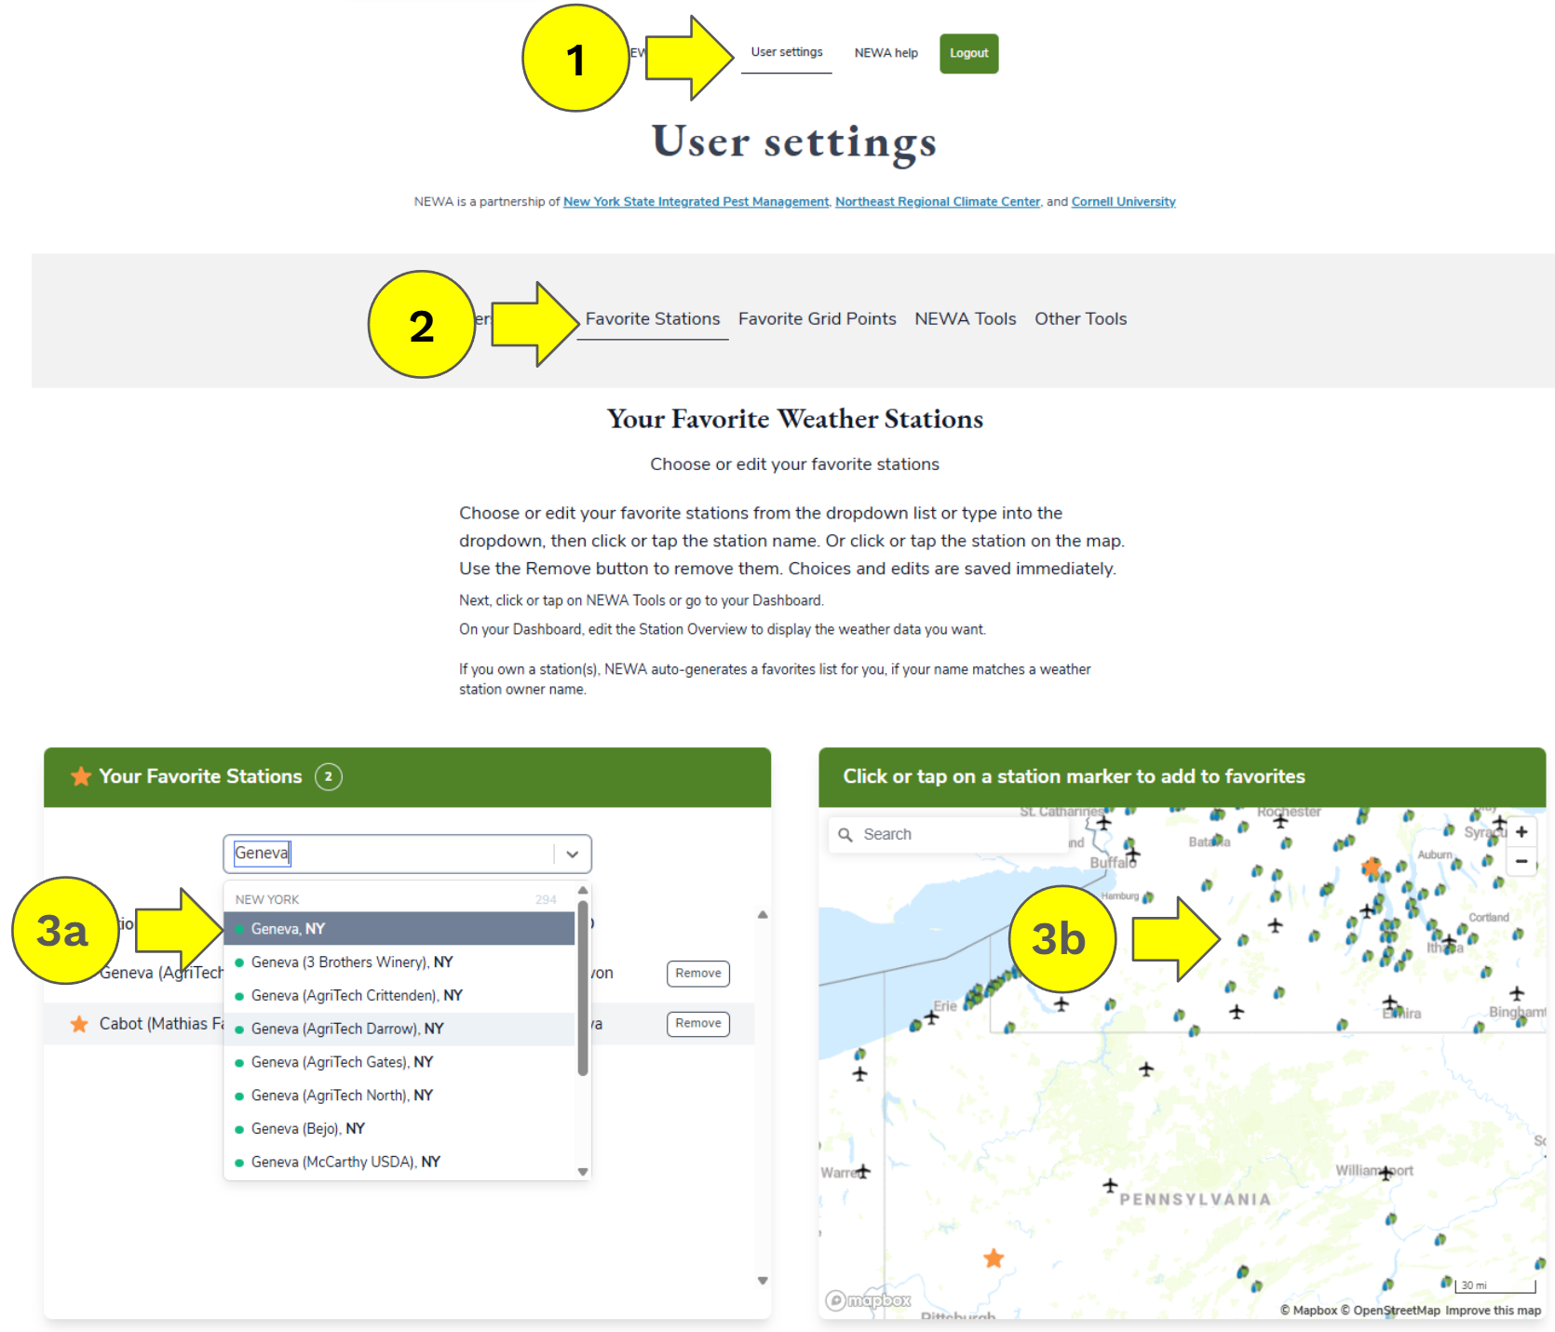Click the orange star marker near Auburn

1372,867
